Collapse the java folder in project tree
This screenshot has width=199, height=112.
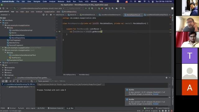point(1,23)
